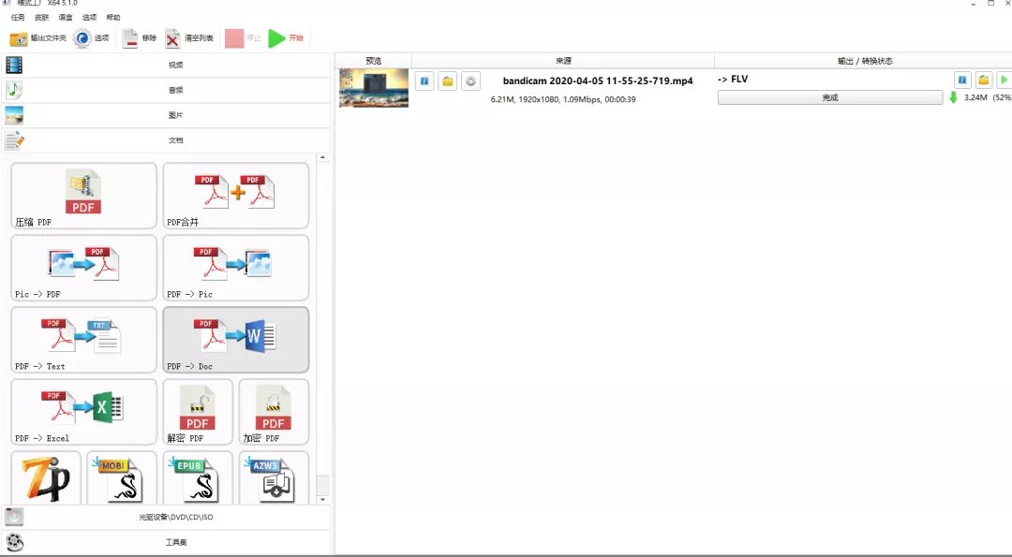Open the output FLV folder icon

984,80
